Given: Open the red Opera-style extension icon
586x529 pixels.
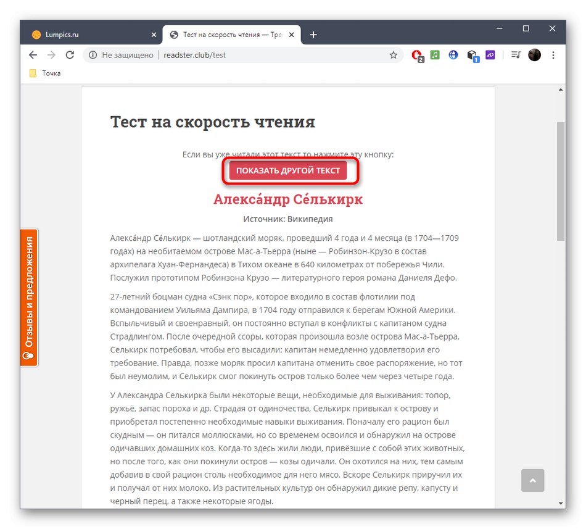Looking at the screenshot, I should (417, 56).
